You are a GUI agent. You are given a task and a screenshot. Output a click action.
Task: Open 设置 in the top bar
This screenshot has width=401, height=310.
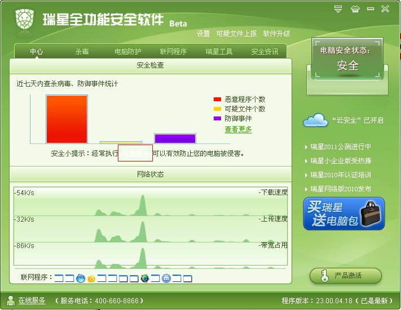pyautogui.click(x=203, y=33)
